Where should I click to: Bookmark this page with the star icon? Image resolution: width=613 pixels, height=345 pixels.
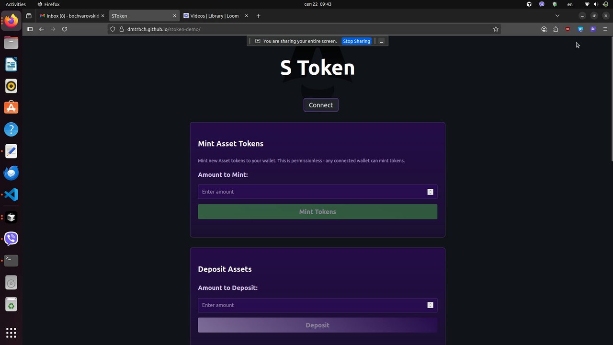click(496, 29)
